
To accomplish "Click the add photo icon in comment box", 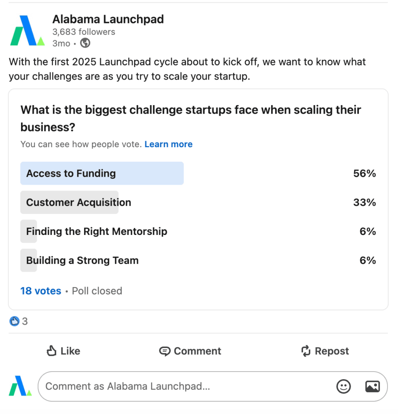I will (372, 387).
